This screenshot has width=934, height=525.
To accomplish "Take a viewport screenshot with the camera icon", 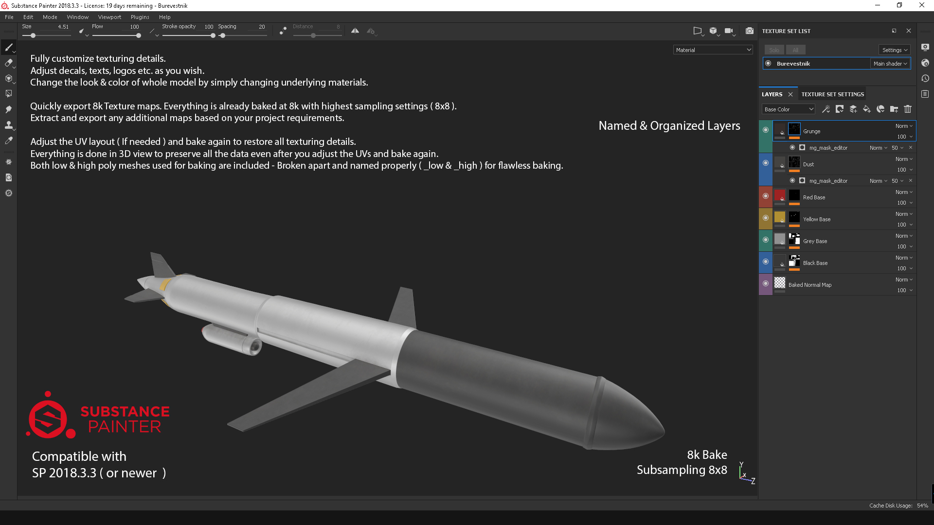I will pyautogui.click(x=750, y=31).
